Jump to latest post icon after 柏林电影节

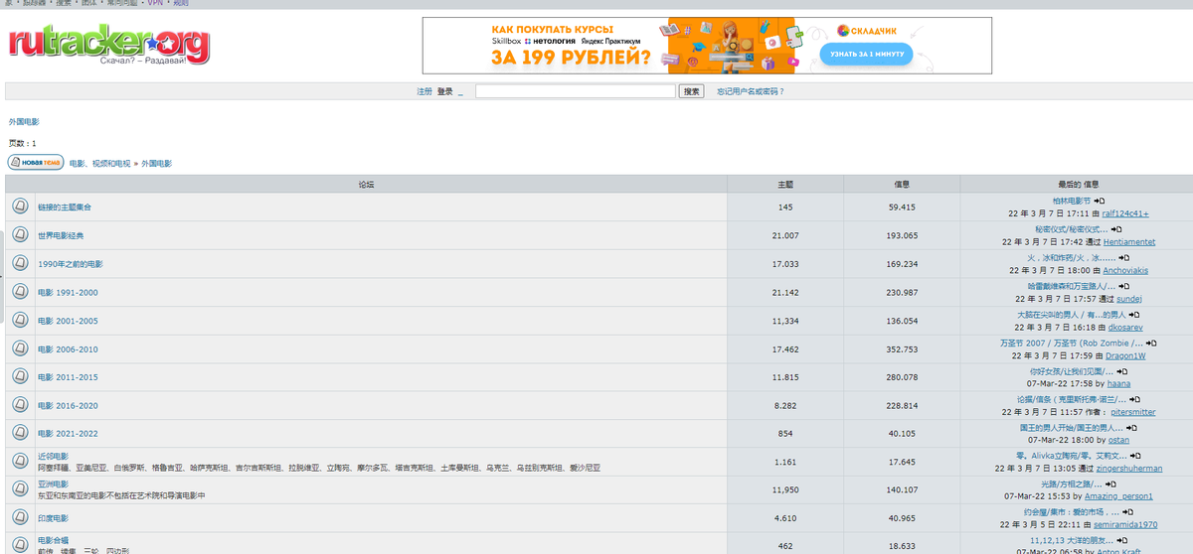[1100, 201]
